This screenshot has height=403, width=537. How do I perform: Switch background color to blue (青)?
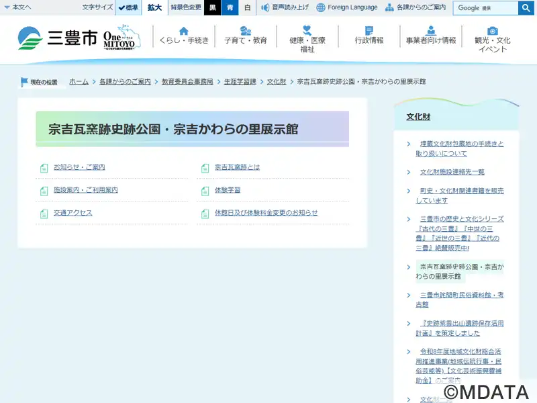[x=230, y=8]
